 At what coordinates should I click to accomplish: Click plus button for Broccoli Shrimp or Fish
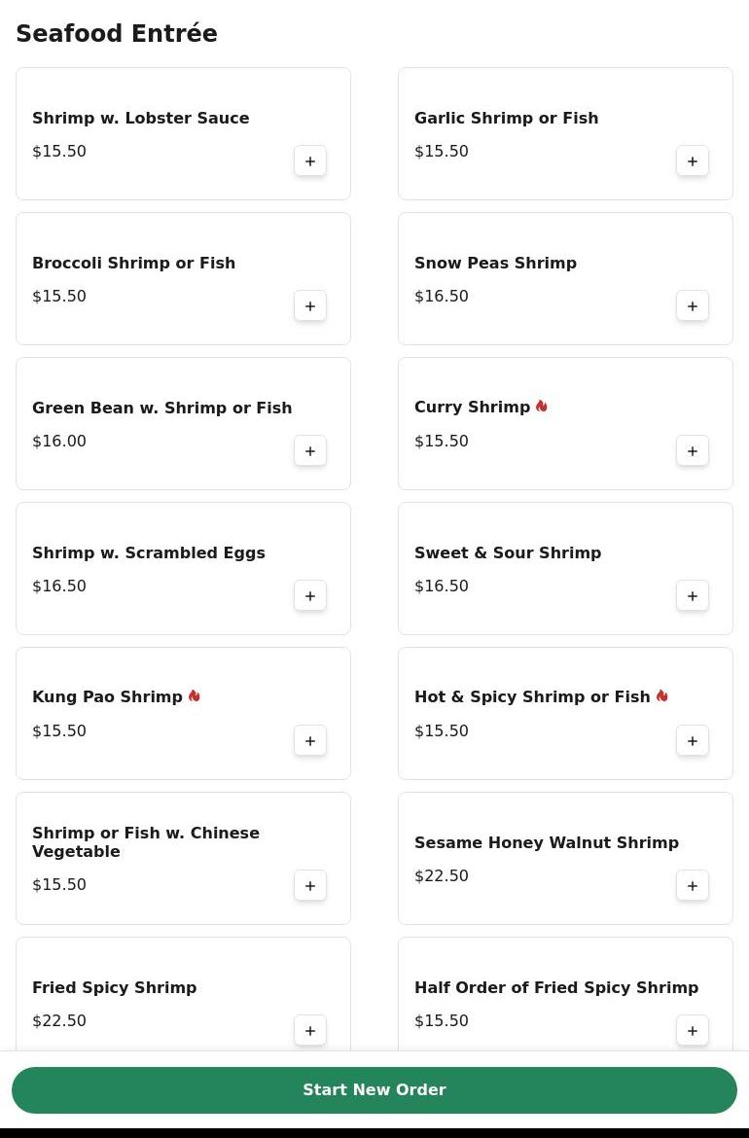310,306
